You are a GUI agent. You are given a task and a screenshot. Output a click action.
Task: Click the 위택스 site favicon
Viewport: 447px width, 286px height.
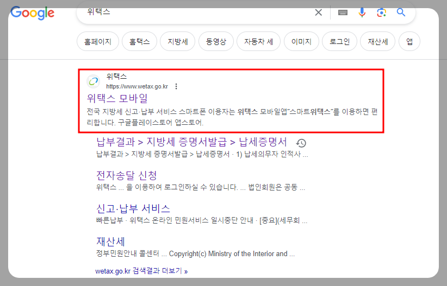[93, 81]
